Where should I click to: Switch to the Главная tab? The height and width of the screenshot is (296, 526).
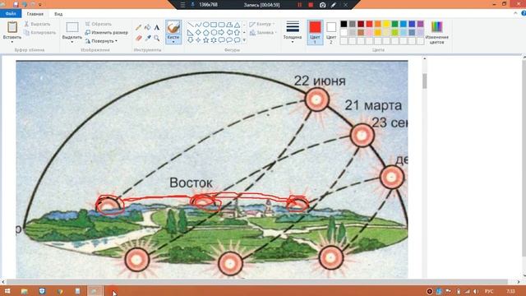point(35,14)
